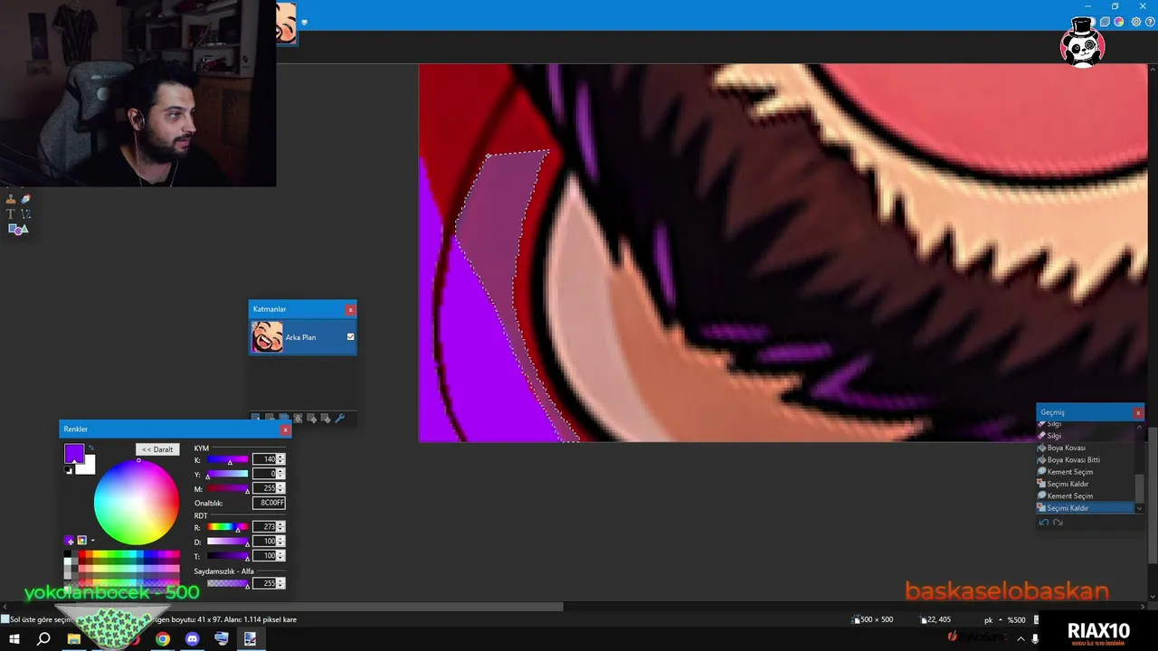Screen dimensions: 1158x651
Task: Open palette options dropdown arrow
Action: click(x=92, y=541)
